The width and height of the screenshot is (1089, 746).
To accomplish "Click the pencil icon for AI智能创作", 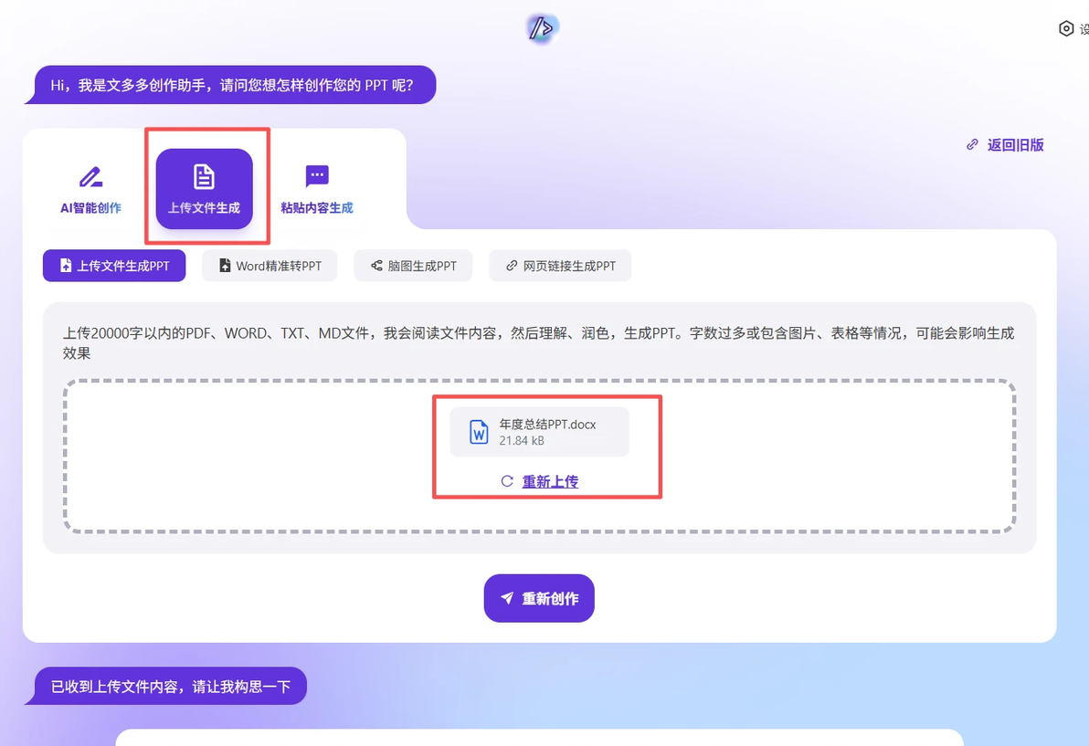I will (x=91, y=177).
